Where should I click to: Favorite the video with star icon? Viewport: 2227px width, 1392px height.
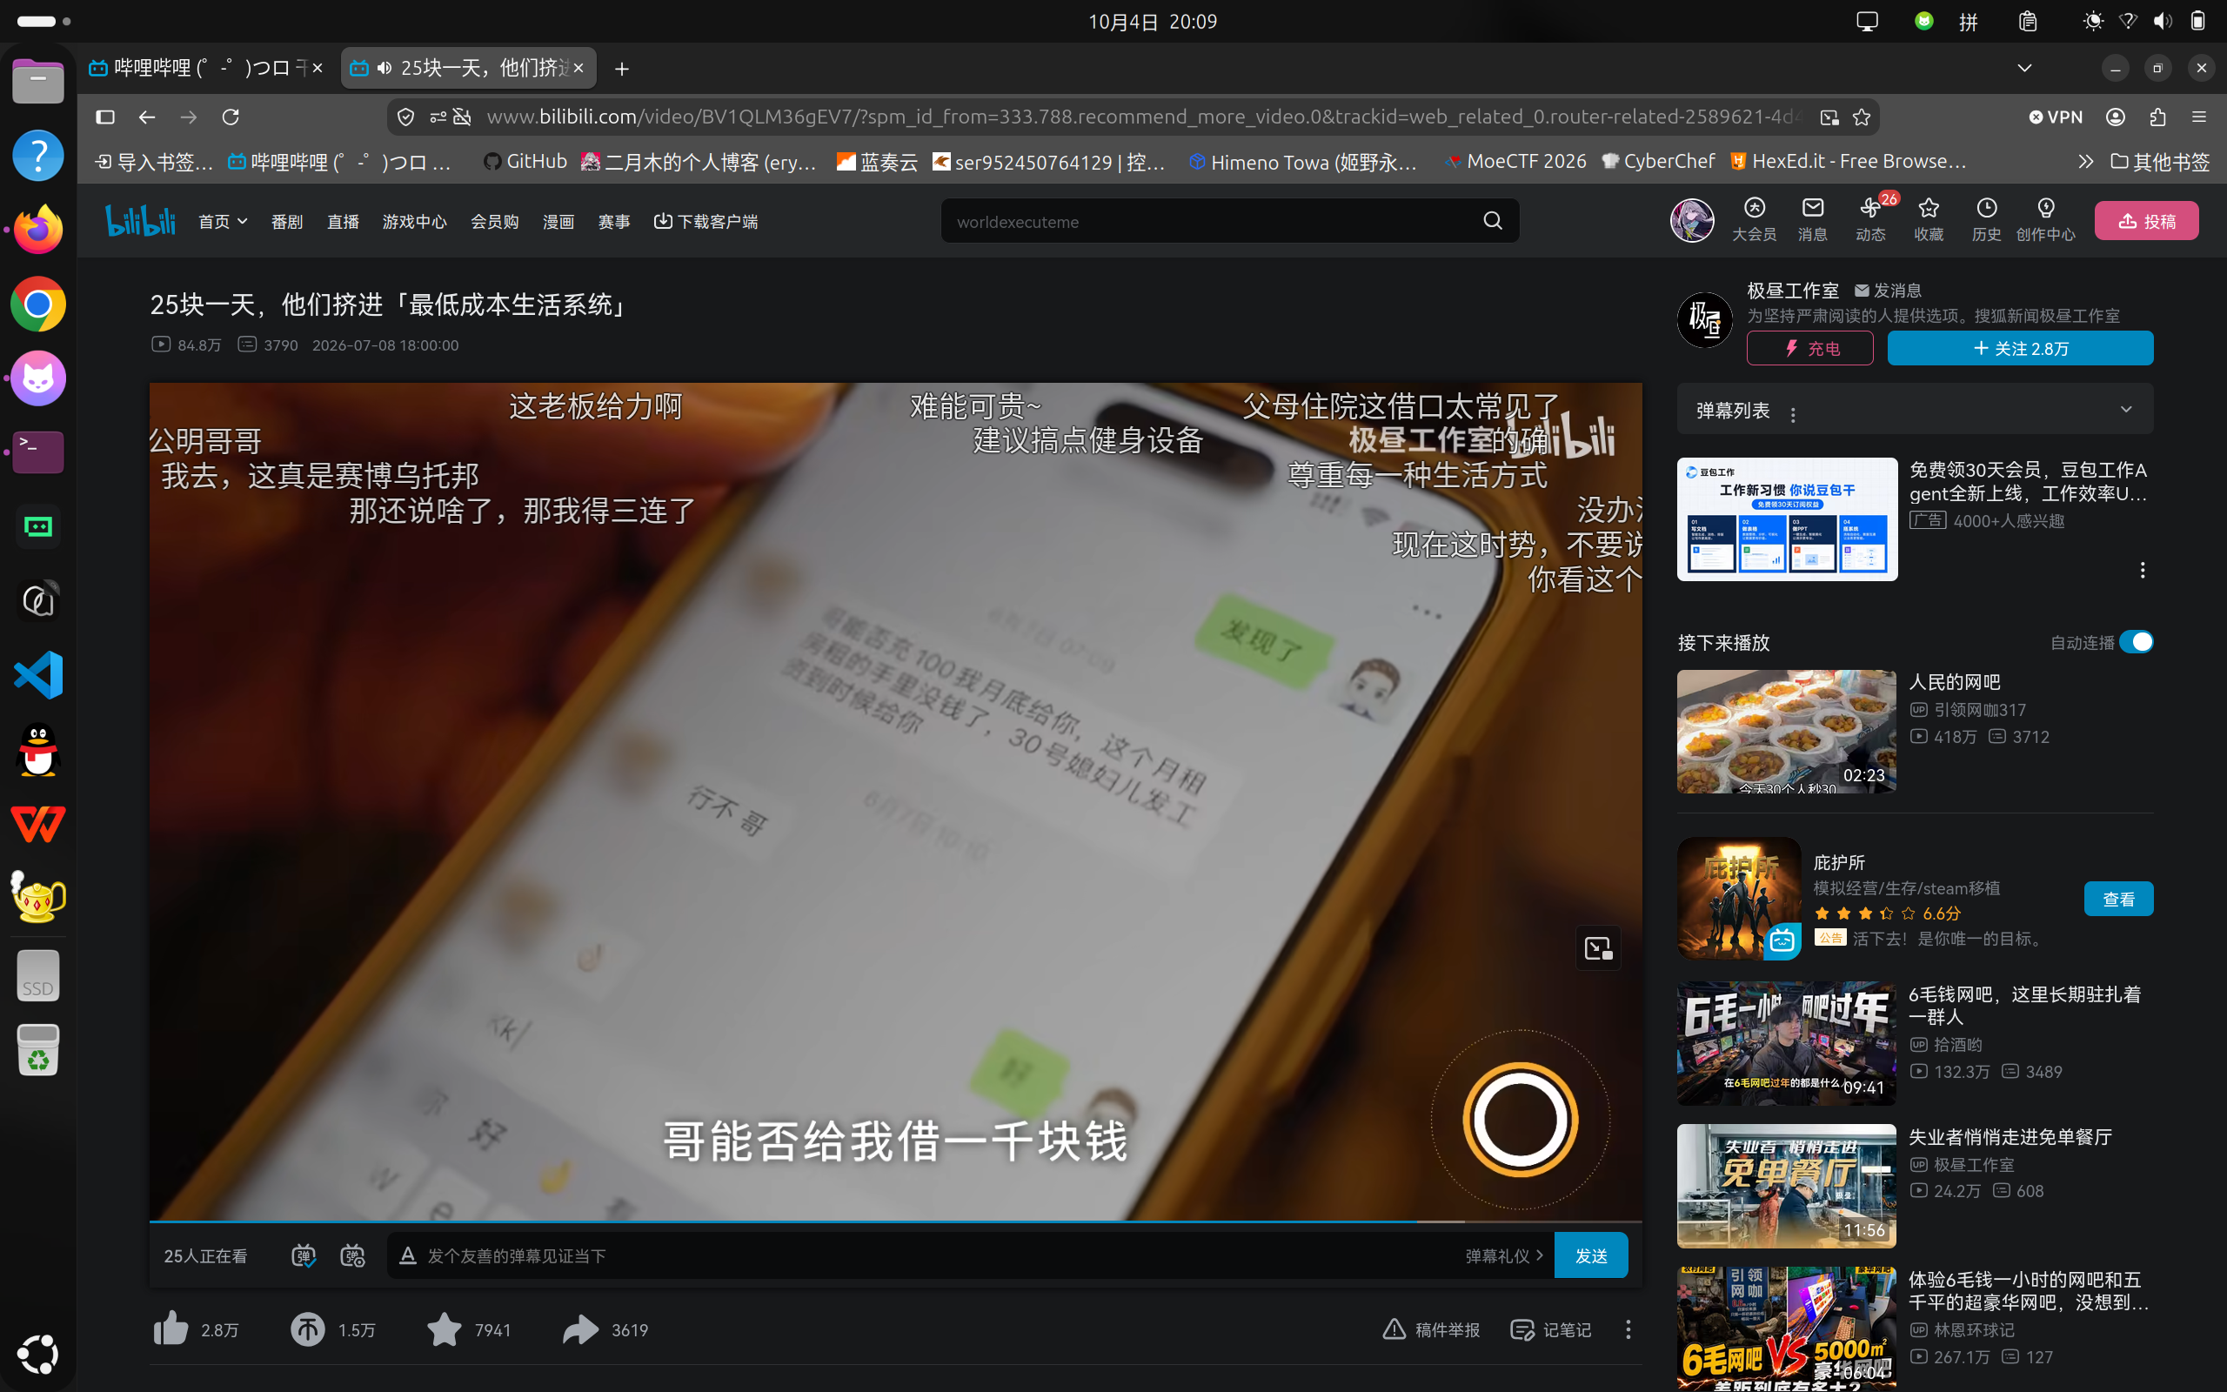point(444,1329)
